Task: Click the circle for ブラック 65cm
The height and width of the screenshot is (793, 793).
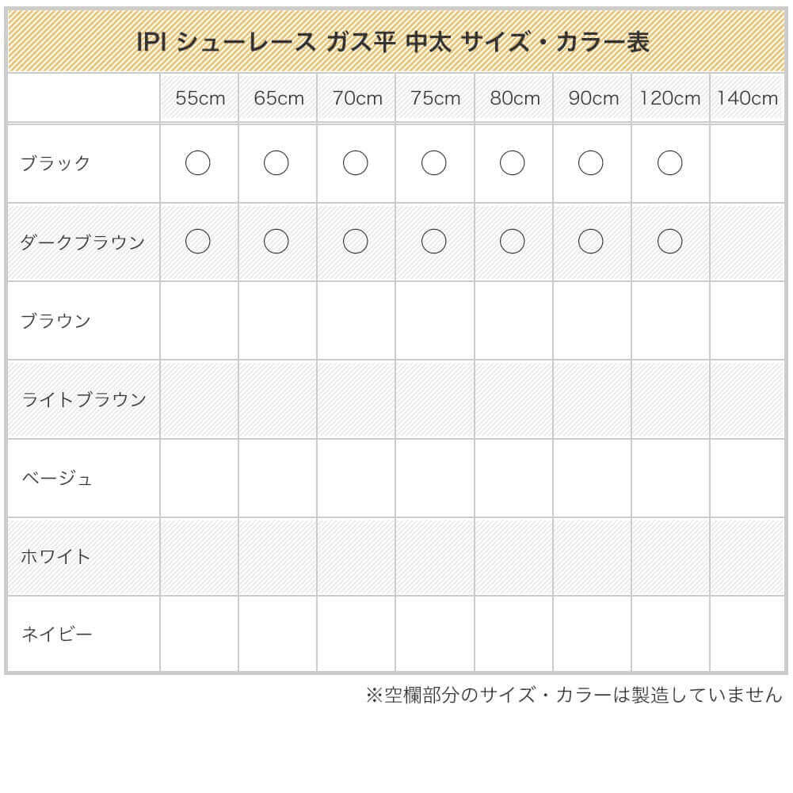Action: 276,163
